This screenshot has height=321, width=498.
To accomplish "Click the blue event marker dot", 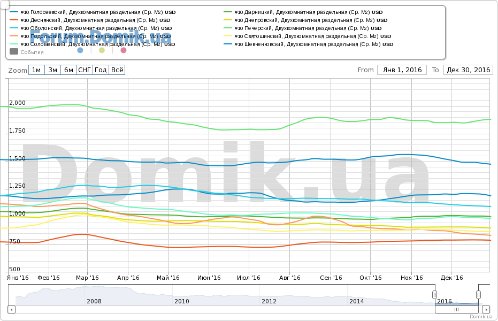I will (x=80, y=50).
